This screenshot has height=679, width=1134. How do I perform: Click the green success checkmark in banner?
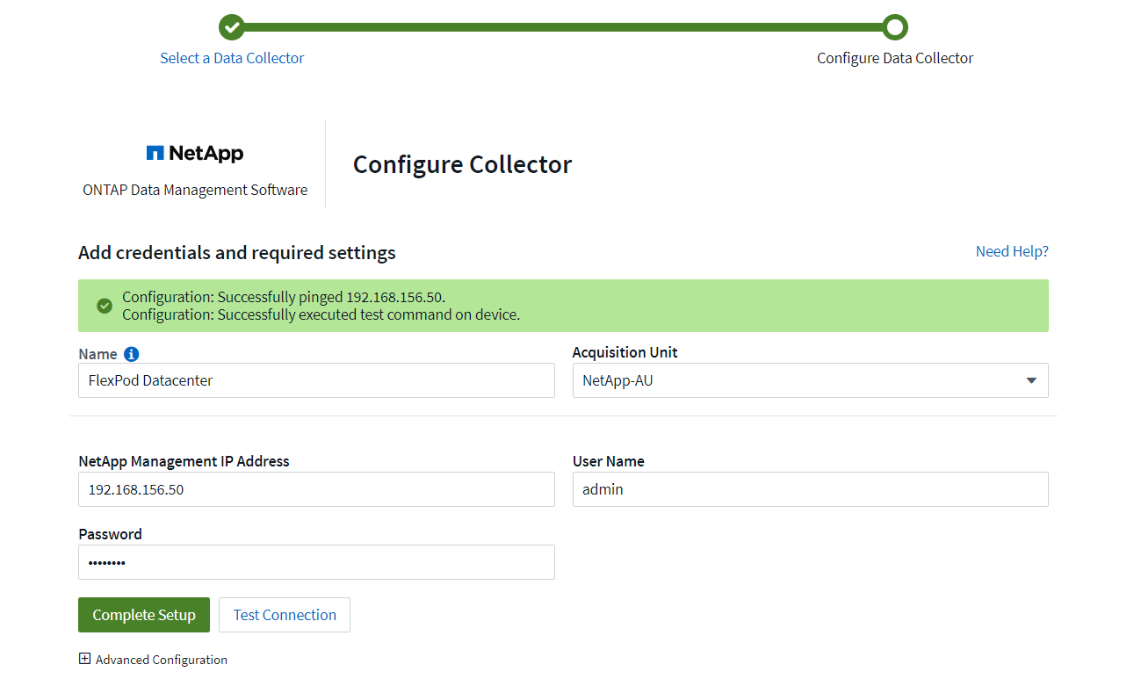(105, 306)
